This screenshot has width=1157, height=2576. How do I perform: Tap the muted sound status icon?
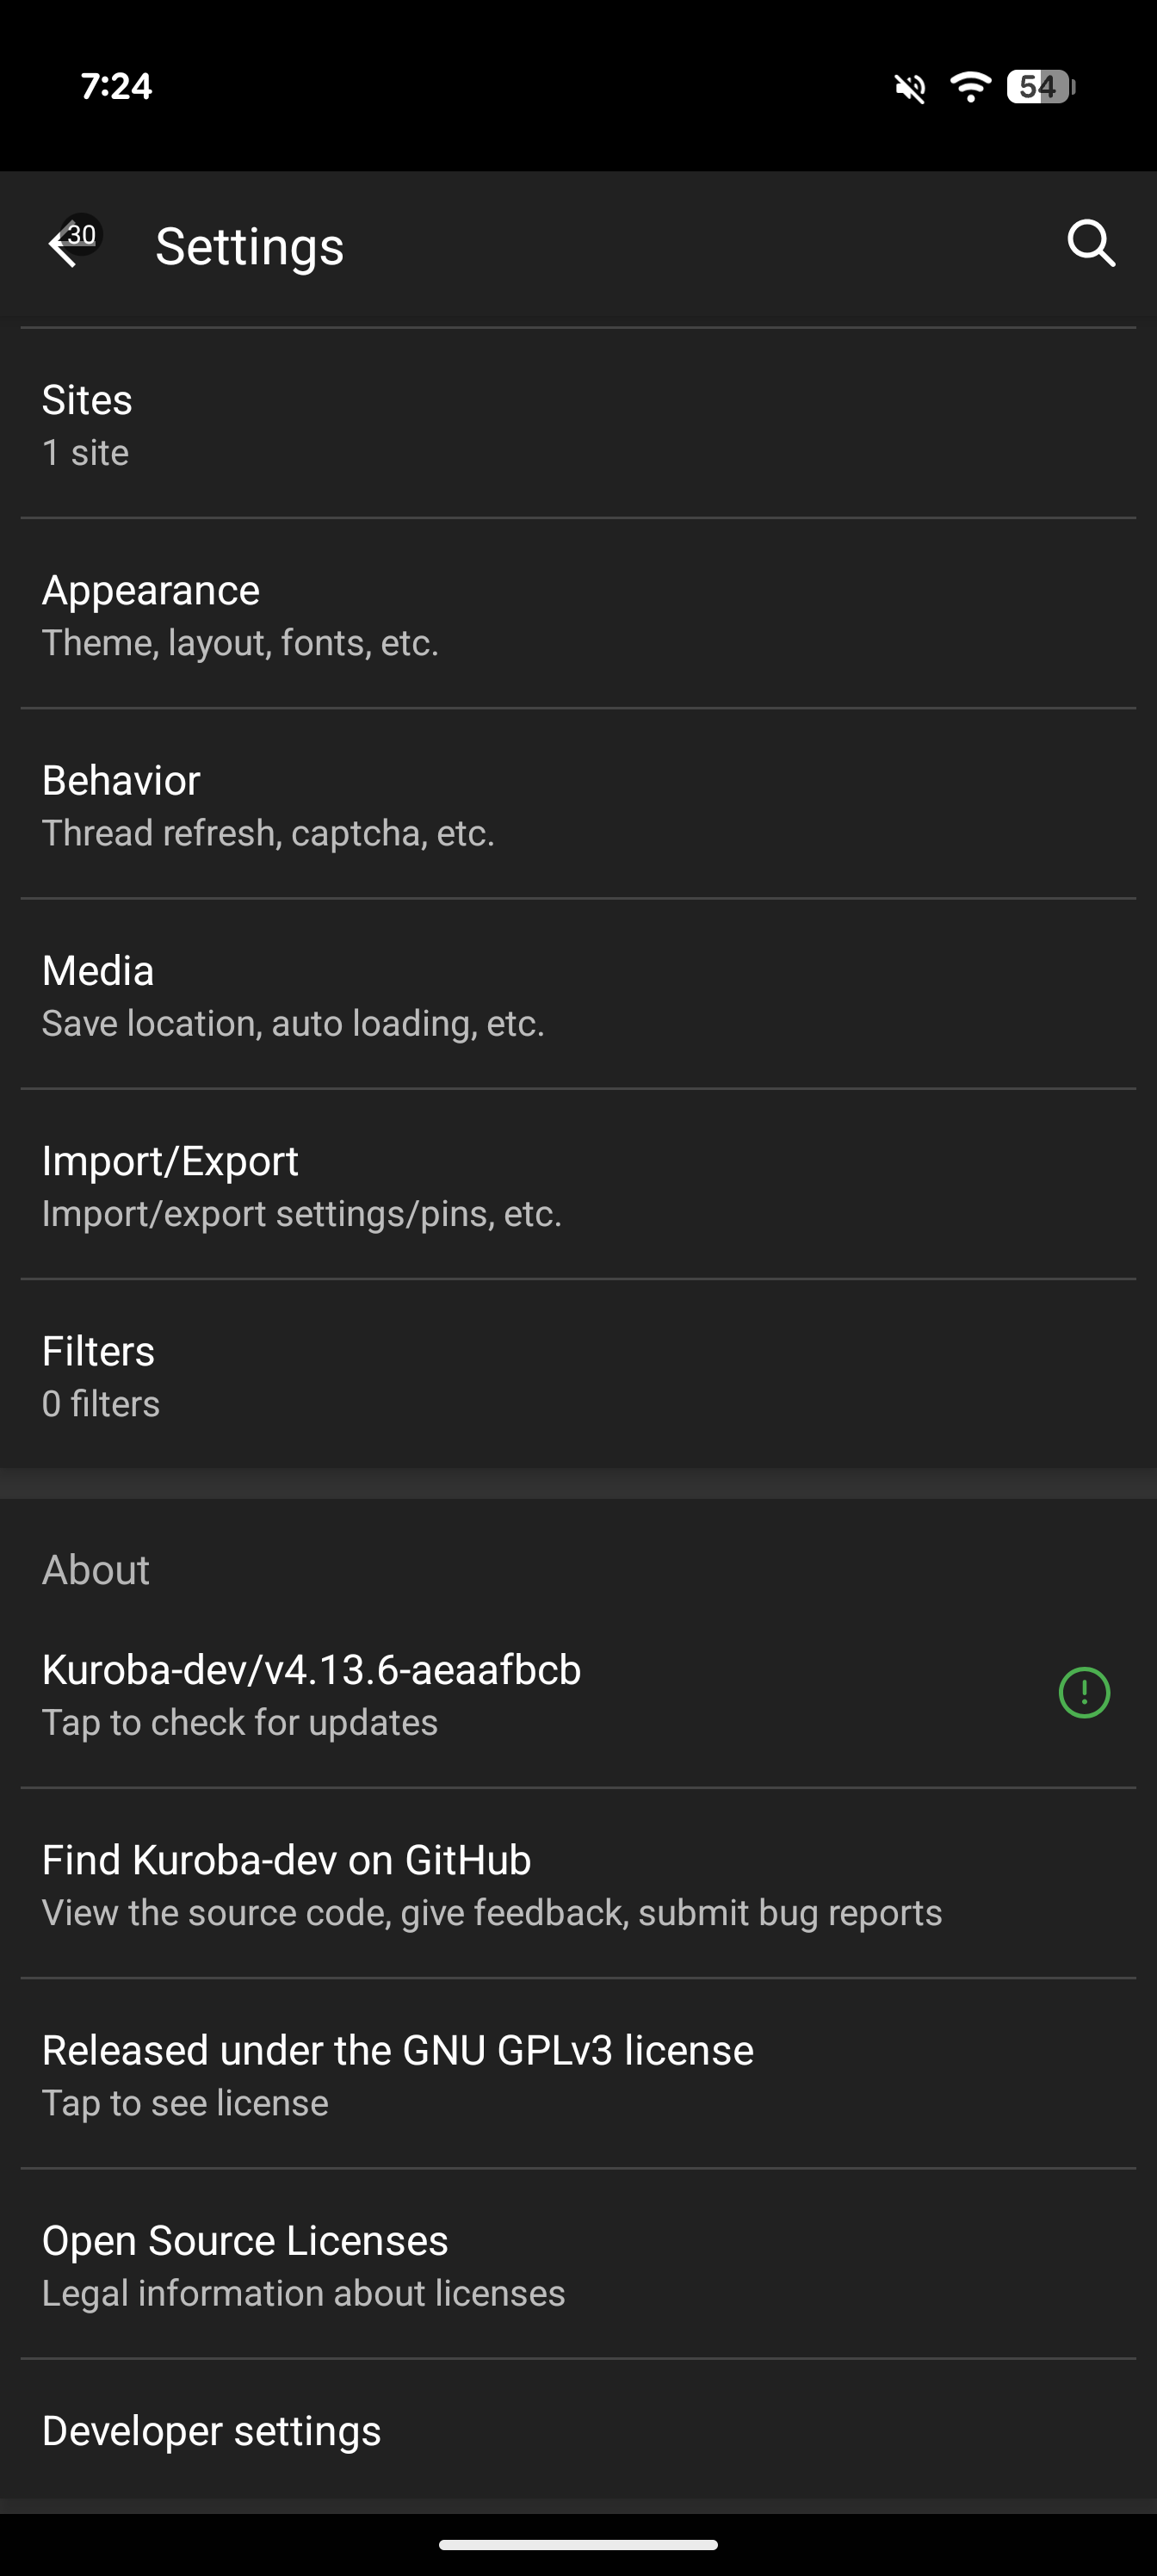(x=910, y=88)
